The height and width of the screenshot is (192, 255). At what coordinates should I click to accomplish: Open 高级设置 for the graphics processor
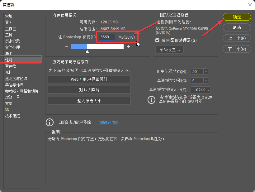pos(169,49)
